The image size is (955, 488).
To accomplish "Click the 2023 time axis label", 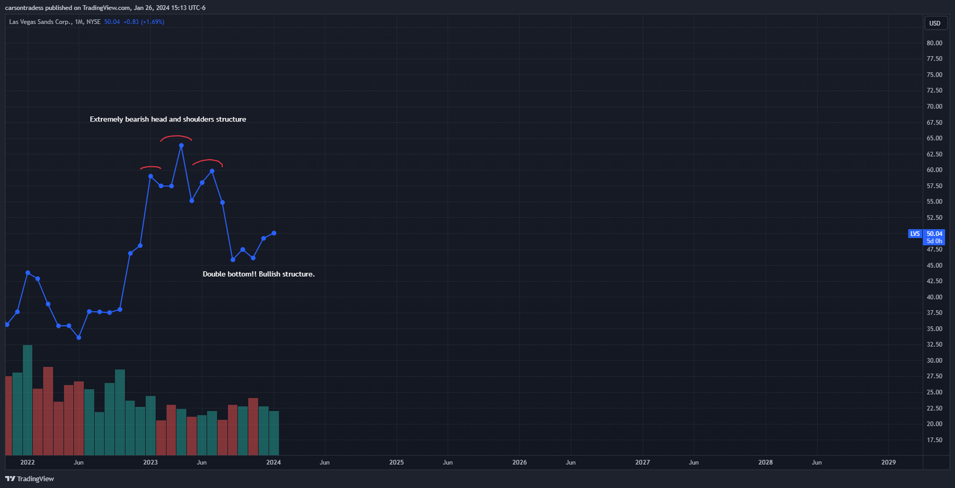I will (150, 462).
